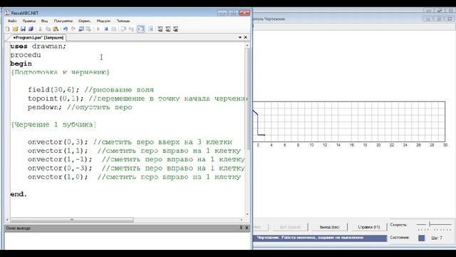Click the editor horizontal scrollbar thumb
The width and height of the screenshot is (456, 257).
click(72, 220)
